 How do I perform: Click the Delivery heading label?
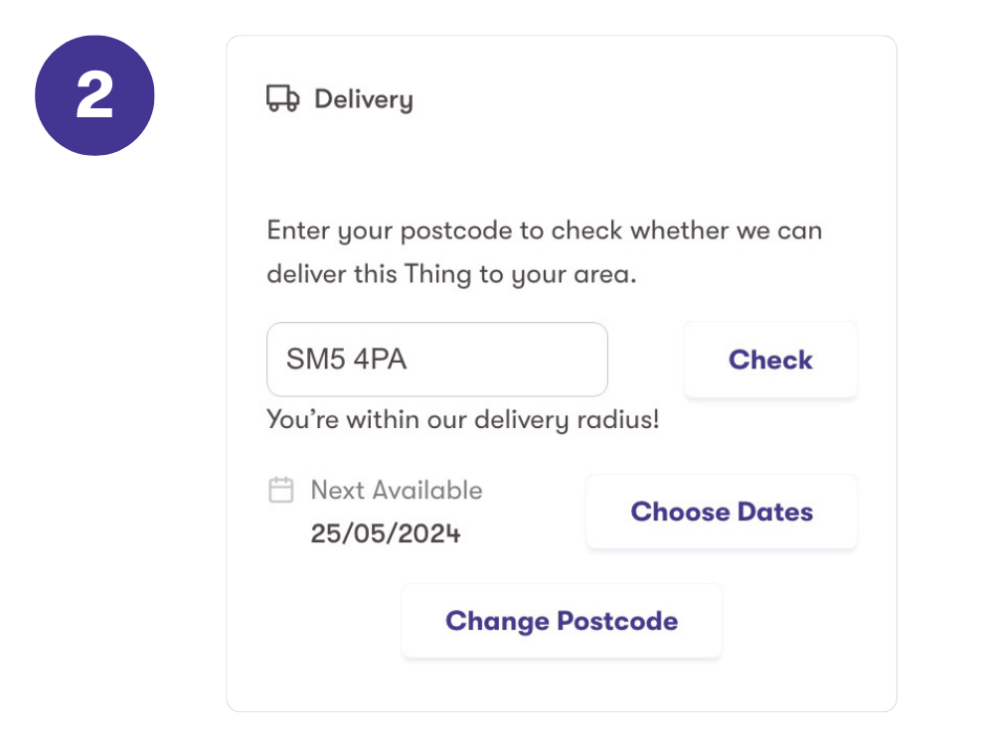(363, 99)
